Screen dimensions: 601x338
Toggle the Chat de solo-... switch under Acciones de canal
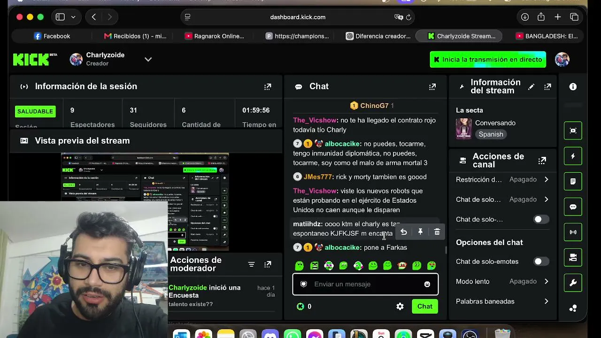pos(541,219)
